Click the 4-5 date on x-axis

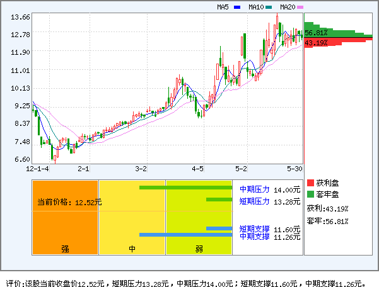point(198,169)
